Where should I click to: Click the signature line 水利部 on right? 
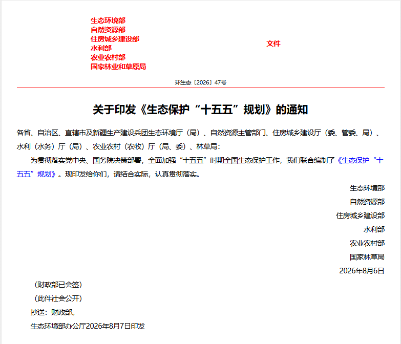click(x=374, y=229)
